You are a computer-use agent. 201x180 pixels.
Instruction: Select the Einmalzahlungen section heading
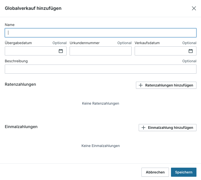(21, 127)
